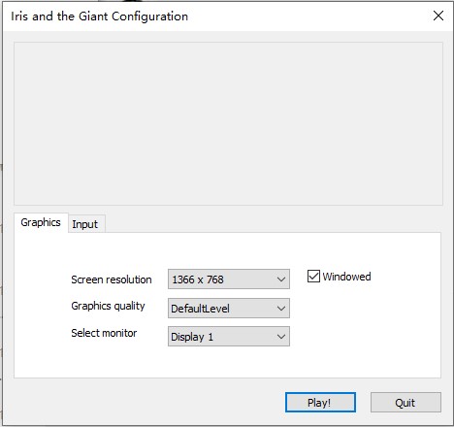Click the Quit button
Viewport: 454px width, 427px height.
coord(405,403)
